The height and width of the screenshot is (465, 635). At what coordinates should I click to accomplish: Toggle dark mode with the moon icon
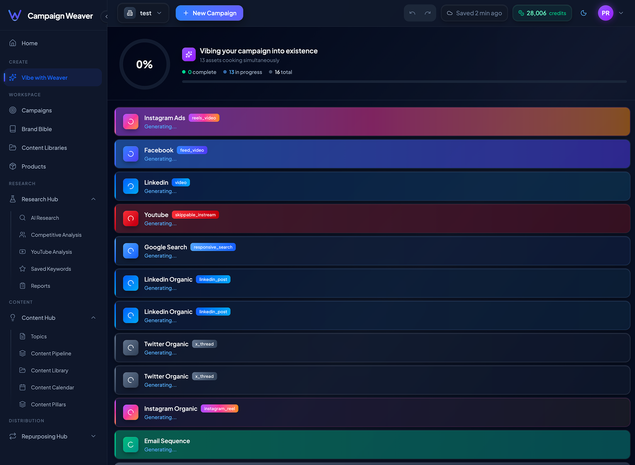pos(584,13)
